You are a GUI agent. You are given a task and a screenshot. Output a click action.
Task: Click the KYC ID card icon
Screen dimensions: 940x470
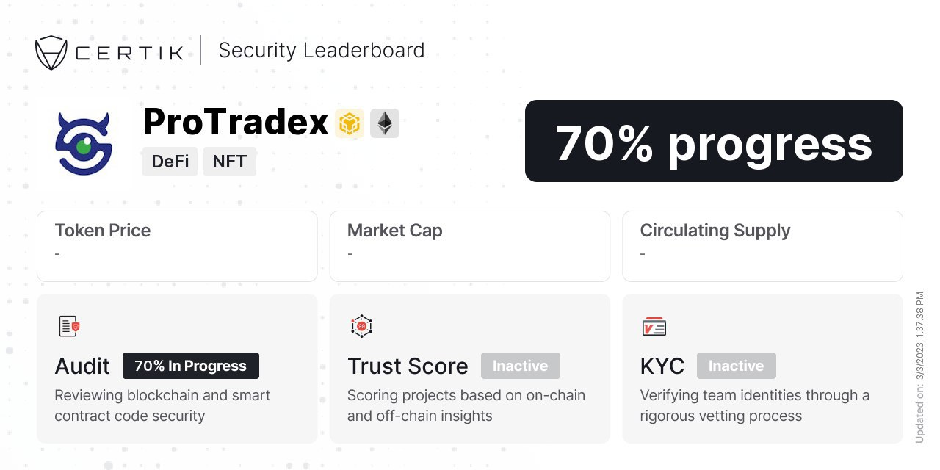tap(654, 327)
